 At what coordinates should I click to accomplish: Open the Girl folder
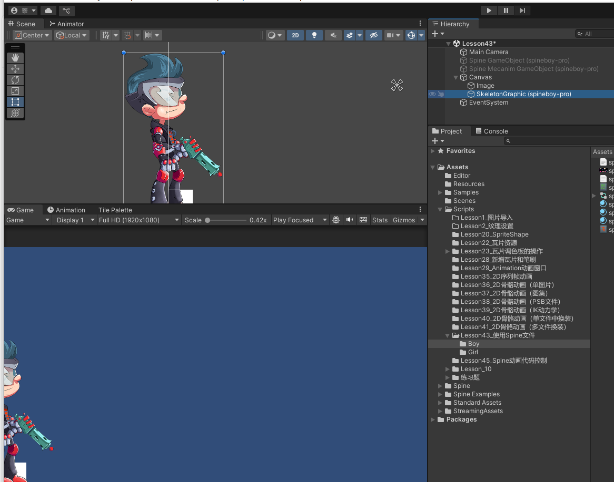(473, 352)
